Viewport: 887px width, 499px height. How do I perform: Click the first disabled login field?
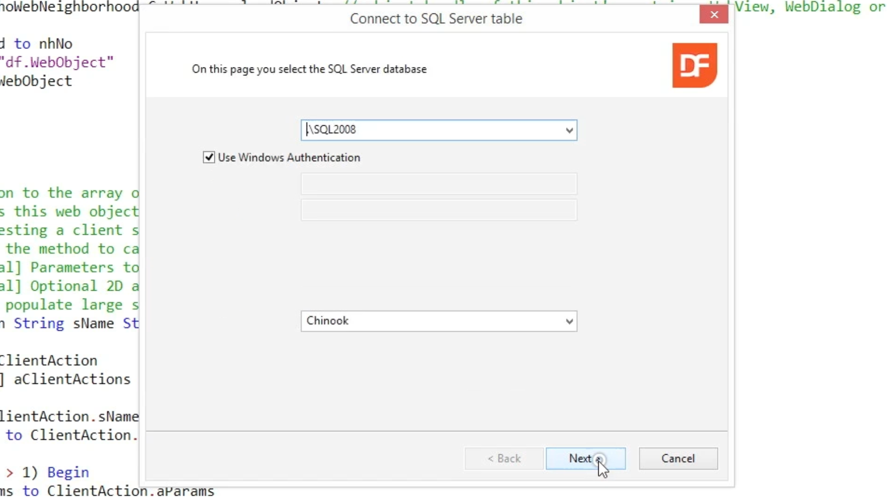pos(438,184)
